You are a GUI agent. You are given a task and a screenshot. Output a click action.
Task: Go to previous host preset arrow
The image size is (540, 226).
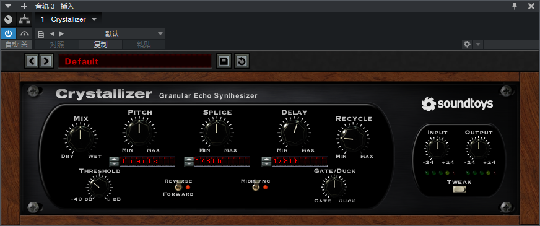(53, 34)
